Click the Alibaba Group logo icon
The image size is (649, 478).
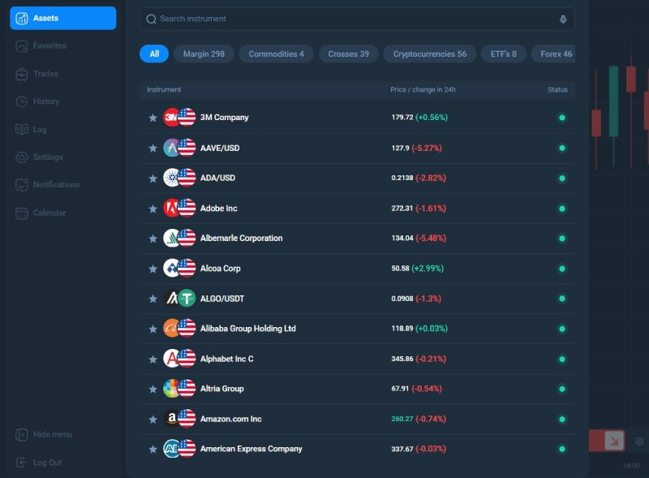170,328
